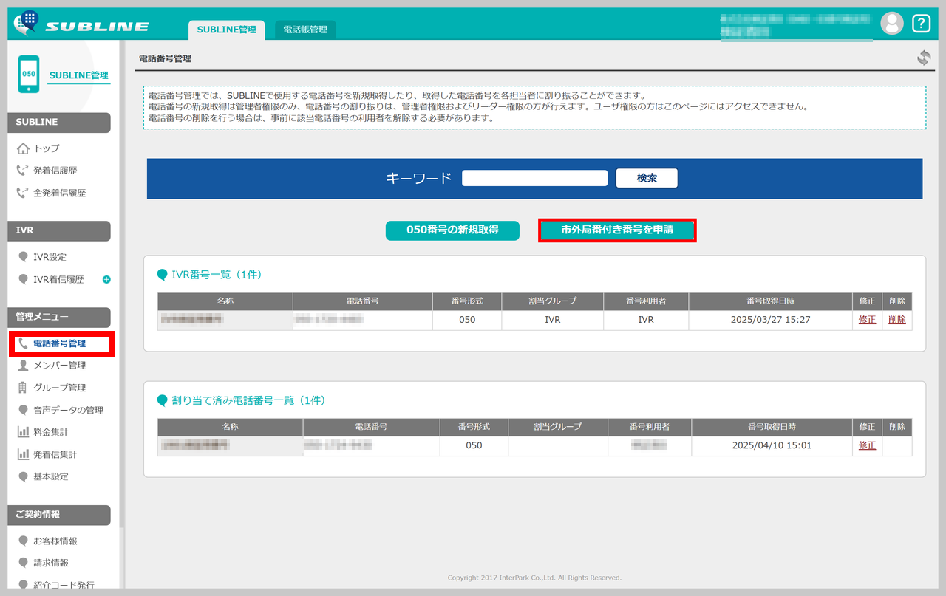946x596 pixels.
Task: Open 音声データの管理 in the sidebar
Action: coord(68,410)
